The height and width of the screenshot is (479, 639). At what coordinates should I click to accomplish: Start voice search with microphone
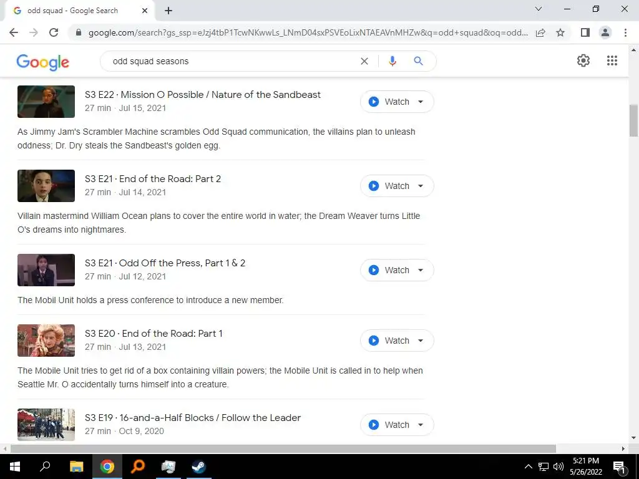click(x=392, y=61)
